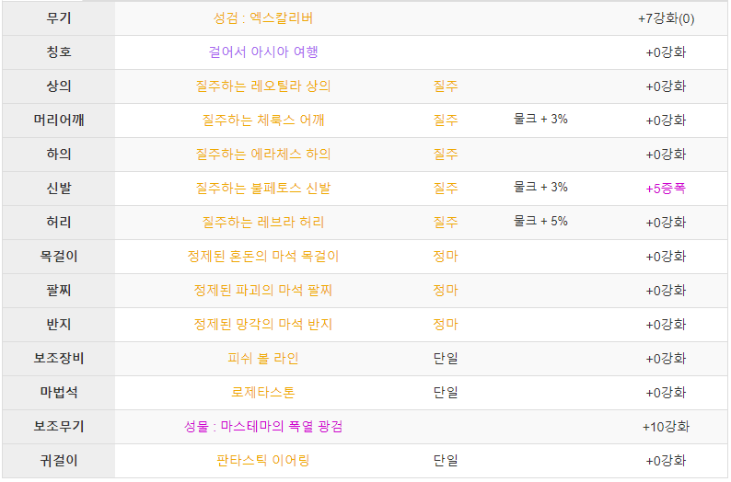Open the 피쉬 볼 라인 sub equipment
The height and width of the screenshot is (482, 731).
(263, 358)
